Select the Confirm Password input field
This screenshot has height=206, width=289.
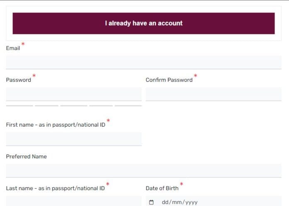[213, 94]
